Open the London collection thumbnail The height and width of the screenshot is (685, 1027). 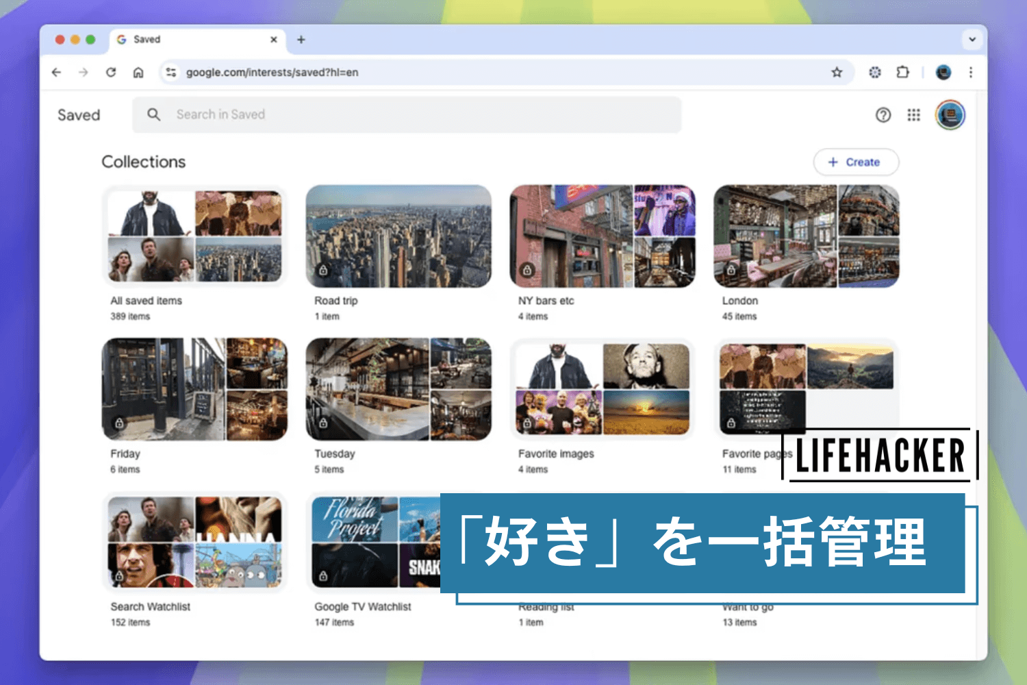(x=806, y=236)
